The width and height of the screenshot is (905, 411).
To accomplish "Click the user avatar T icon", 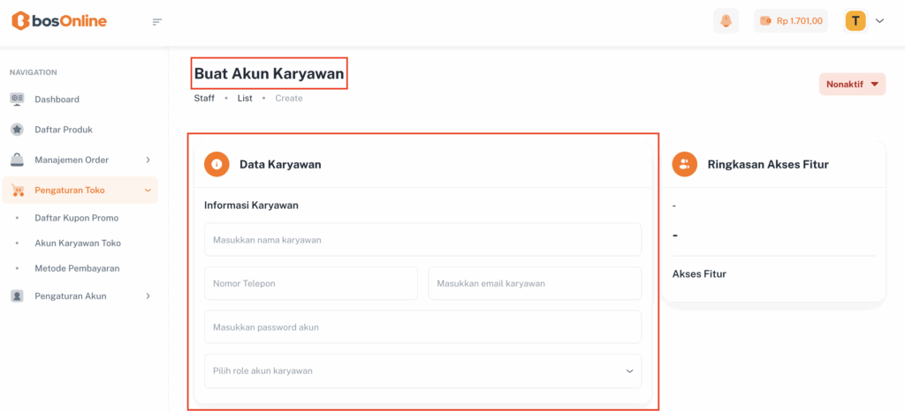I will (x=855, y=21).
